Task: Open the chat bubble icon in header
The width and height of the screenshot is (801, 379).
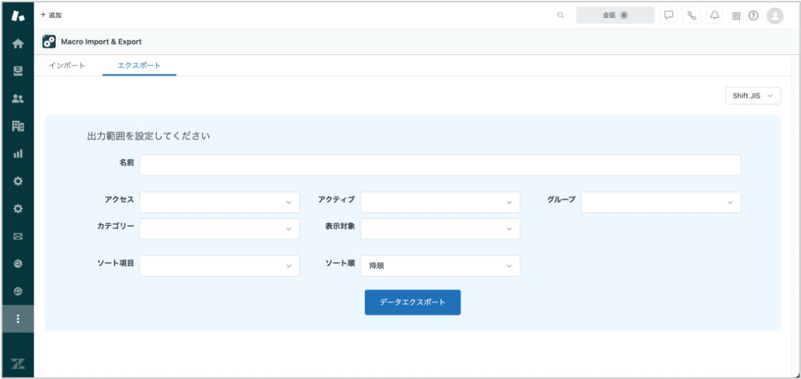Action: pyautogui.click(x=668, y=15)
